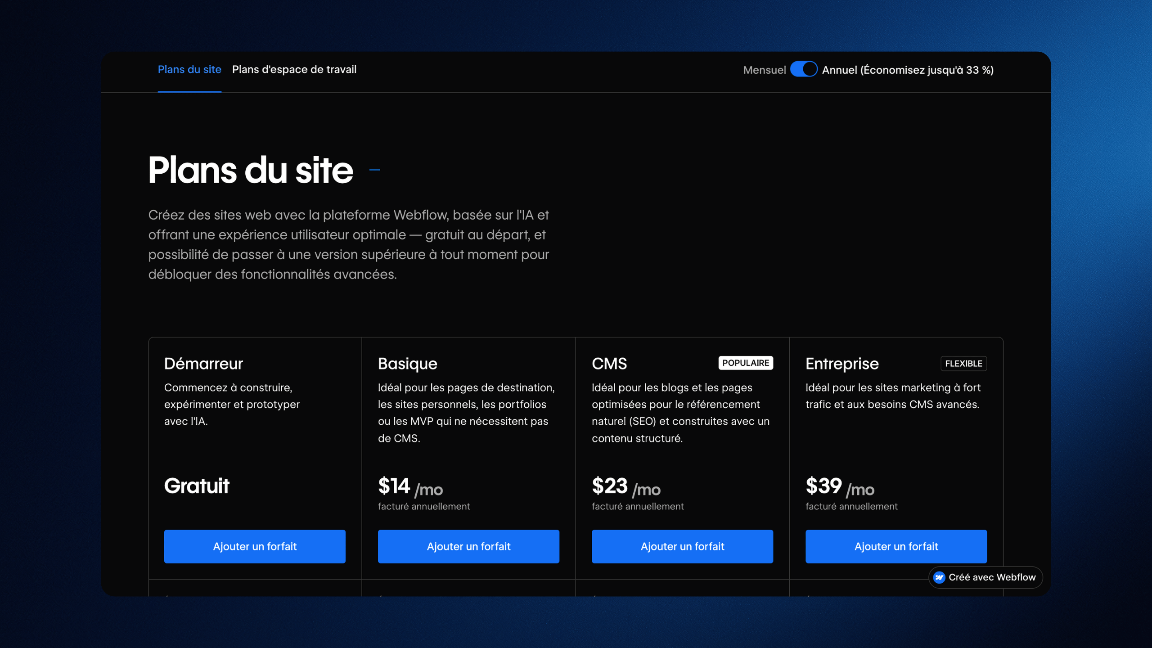Image resolution: width=1152 pixels, height=648 pixels.
Task: Switch to the 'Plans d'espace de travail' tab
Action: coord(294,69)
